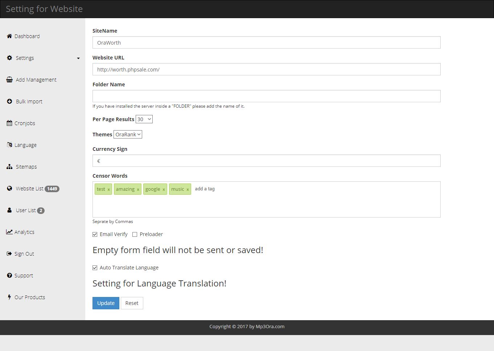Click the Dashboard home icon
This screenshot has height=351, width=494.
(x=9, y=36)
